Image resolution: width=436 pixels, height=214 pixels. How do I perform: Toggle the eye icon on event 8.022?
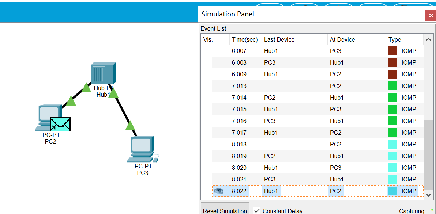[219, 191]
